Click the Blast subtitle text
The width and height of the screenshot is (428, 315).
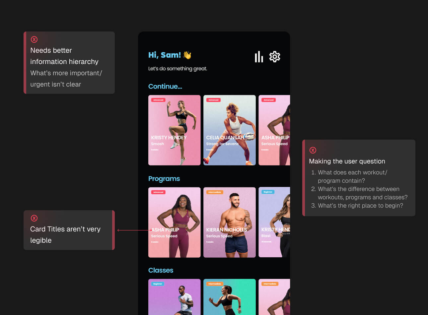coord(266,236)
